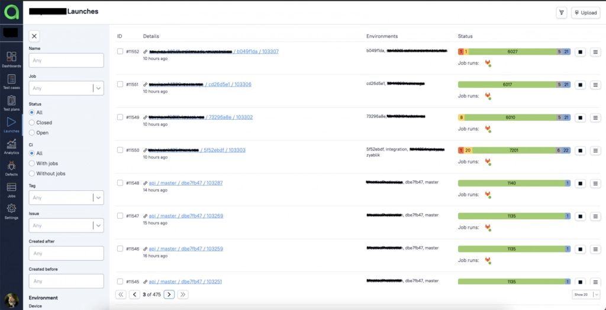Open Dashboards from the sidebar
The image size is (606, 310).
coord(11,59)
